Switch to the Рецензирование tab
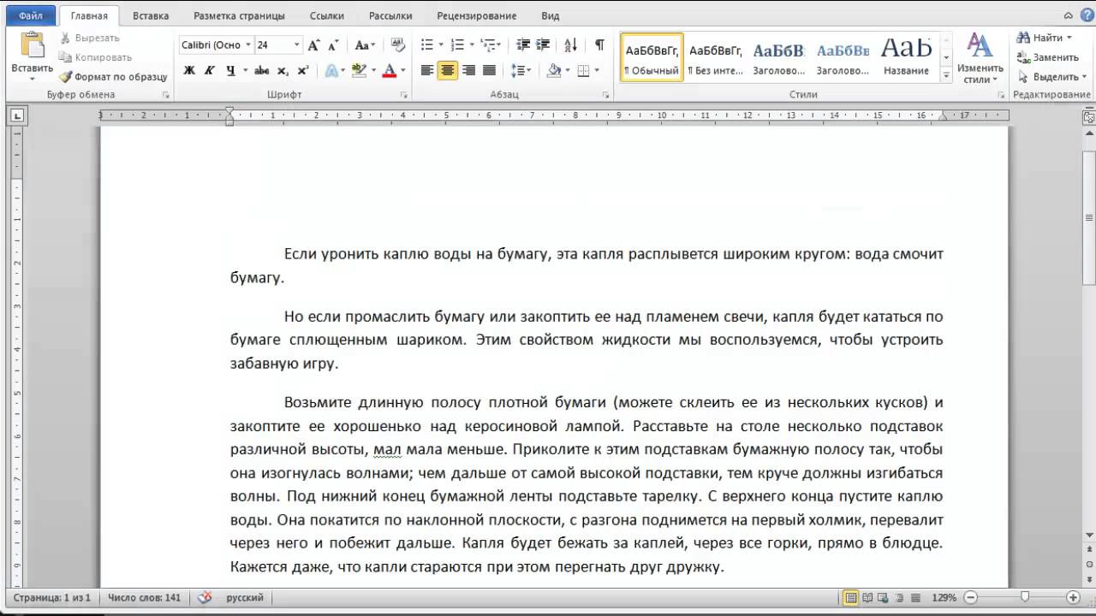Image resolution: width=1096 pixels, height=616 pixels. point(476,15)
